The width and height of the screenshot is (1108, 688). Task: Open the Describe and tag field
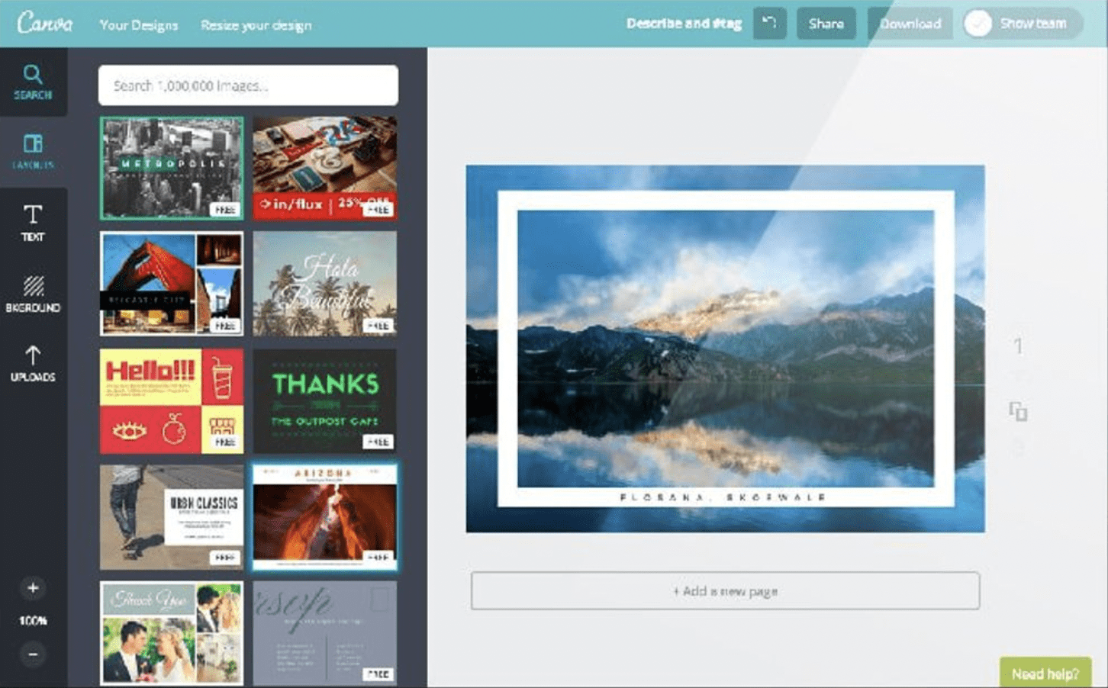coord(684,23)
